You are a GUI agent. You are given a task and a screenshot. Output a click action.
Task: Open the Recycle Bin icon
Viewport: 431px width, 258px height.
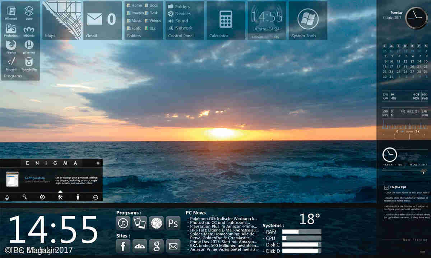29,62
